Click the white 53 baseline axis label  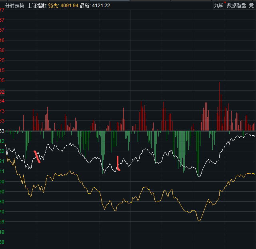pos(2,131)
